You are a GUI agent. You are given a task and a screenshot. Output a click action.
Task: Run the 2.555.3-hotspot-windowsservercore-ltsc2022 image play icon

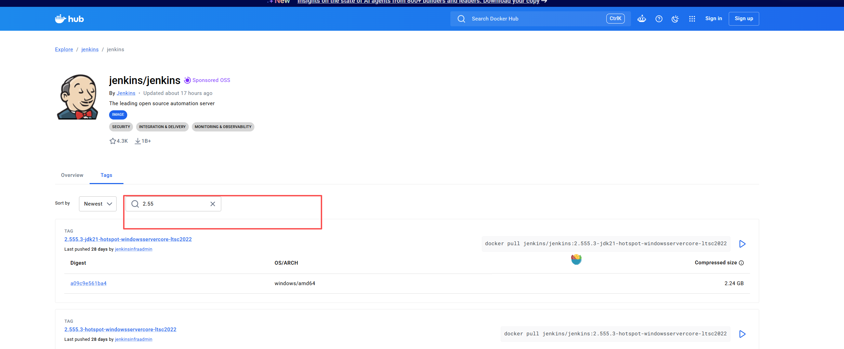pos(742,334)
